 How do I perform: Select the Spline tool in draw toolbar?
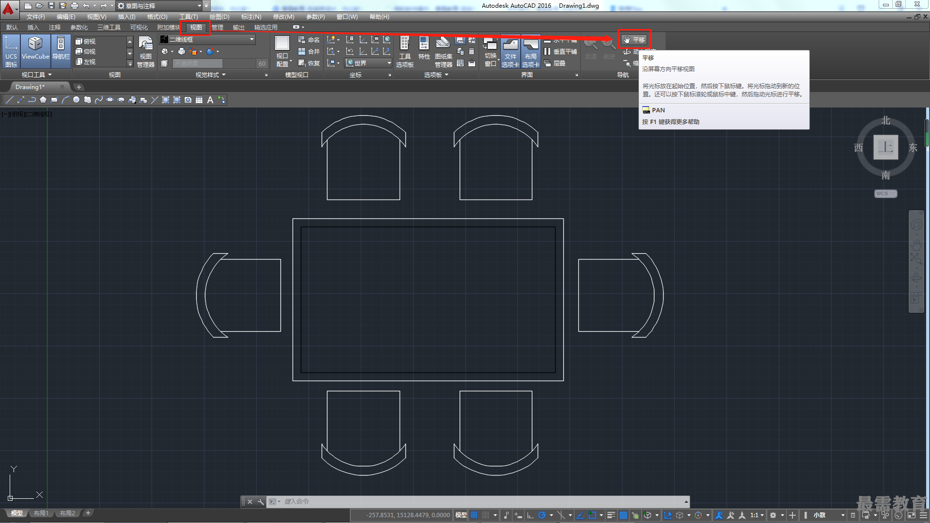(99, 100)
